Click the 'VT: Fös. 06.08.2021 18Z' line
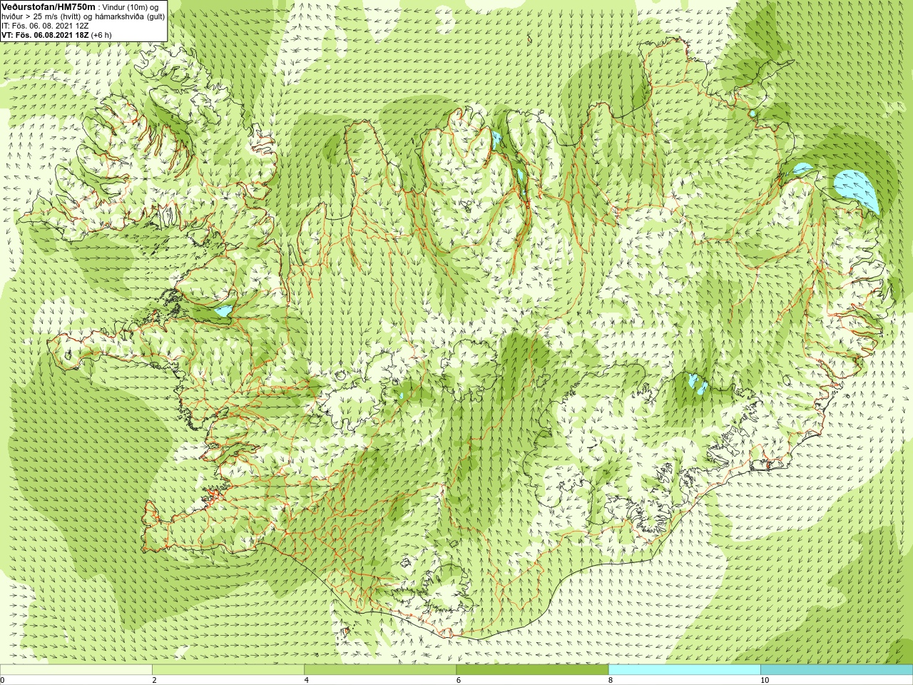 (x=56, y=35)
